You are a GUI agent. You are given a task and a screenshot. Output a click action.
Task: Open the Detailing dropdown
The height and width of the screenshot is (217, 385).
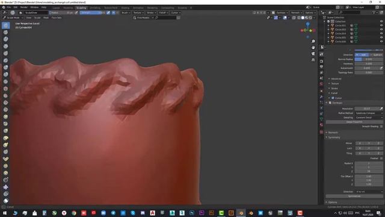click(x=369, y=118)
